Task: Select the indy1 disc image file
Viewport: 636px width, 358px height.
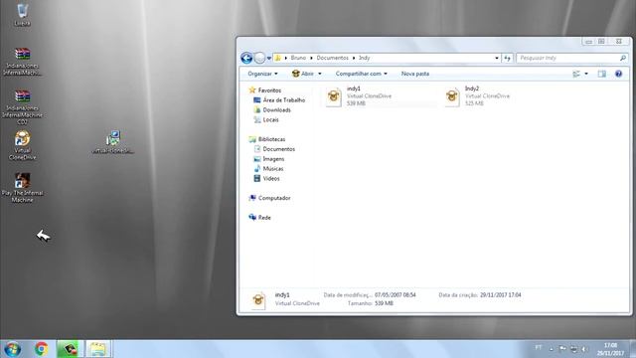Action: (x=381, y=96)
